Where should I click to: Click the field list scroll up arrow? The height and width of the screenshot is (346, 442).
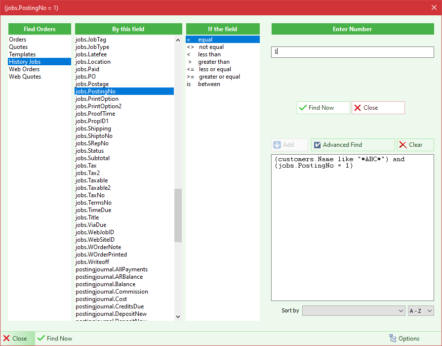178,40
